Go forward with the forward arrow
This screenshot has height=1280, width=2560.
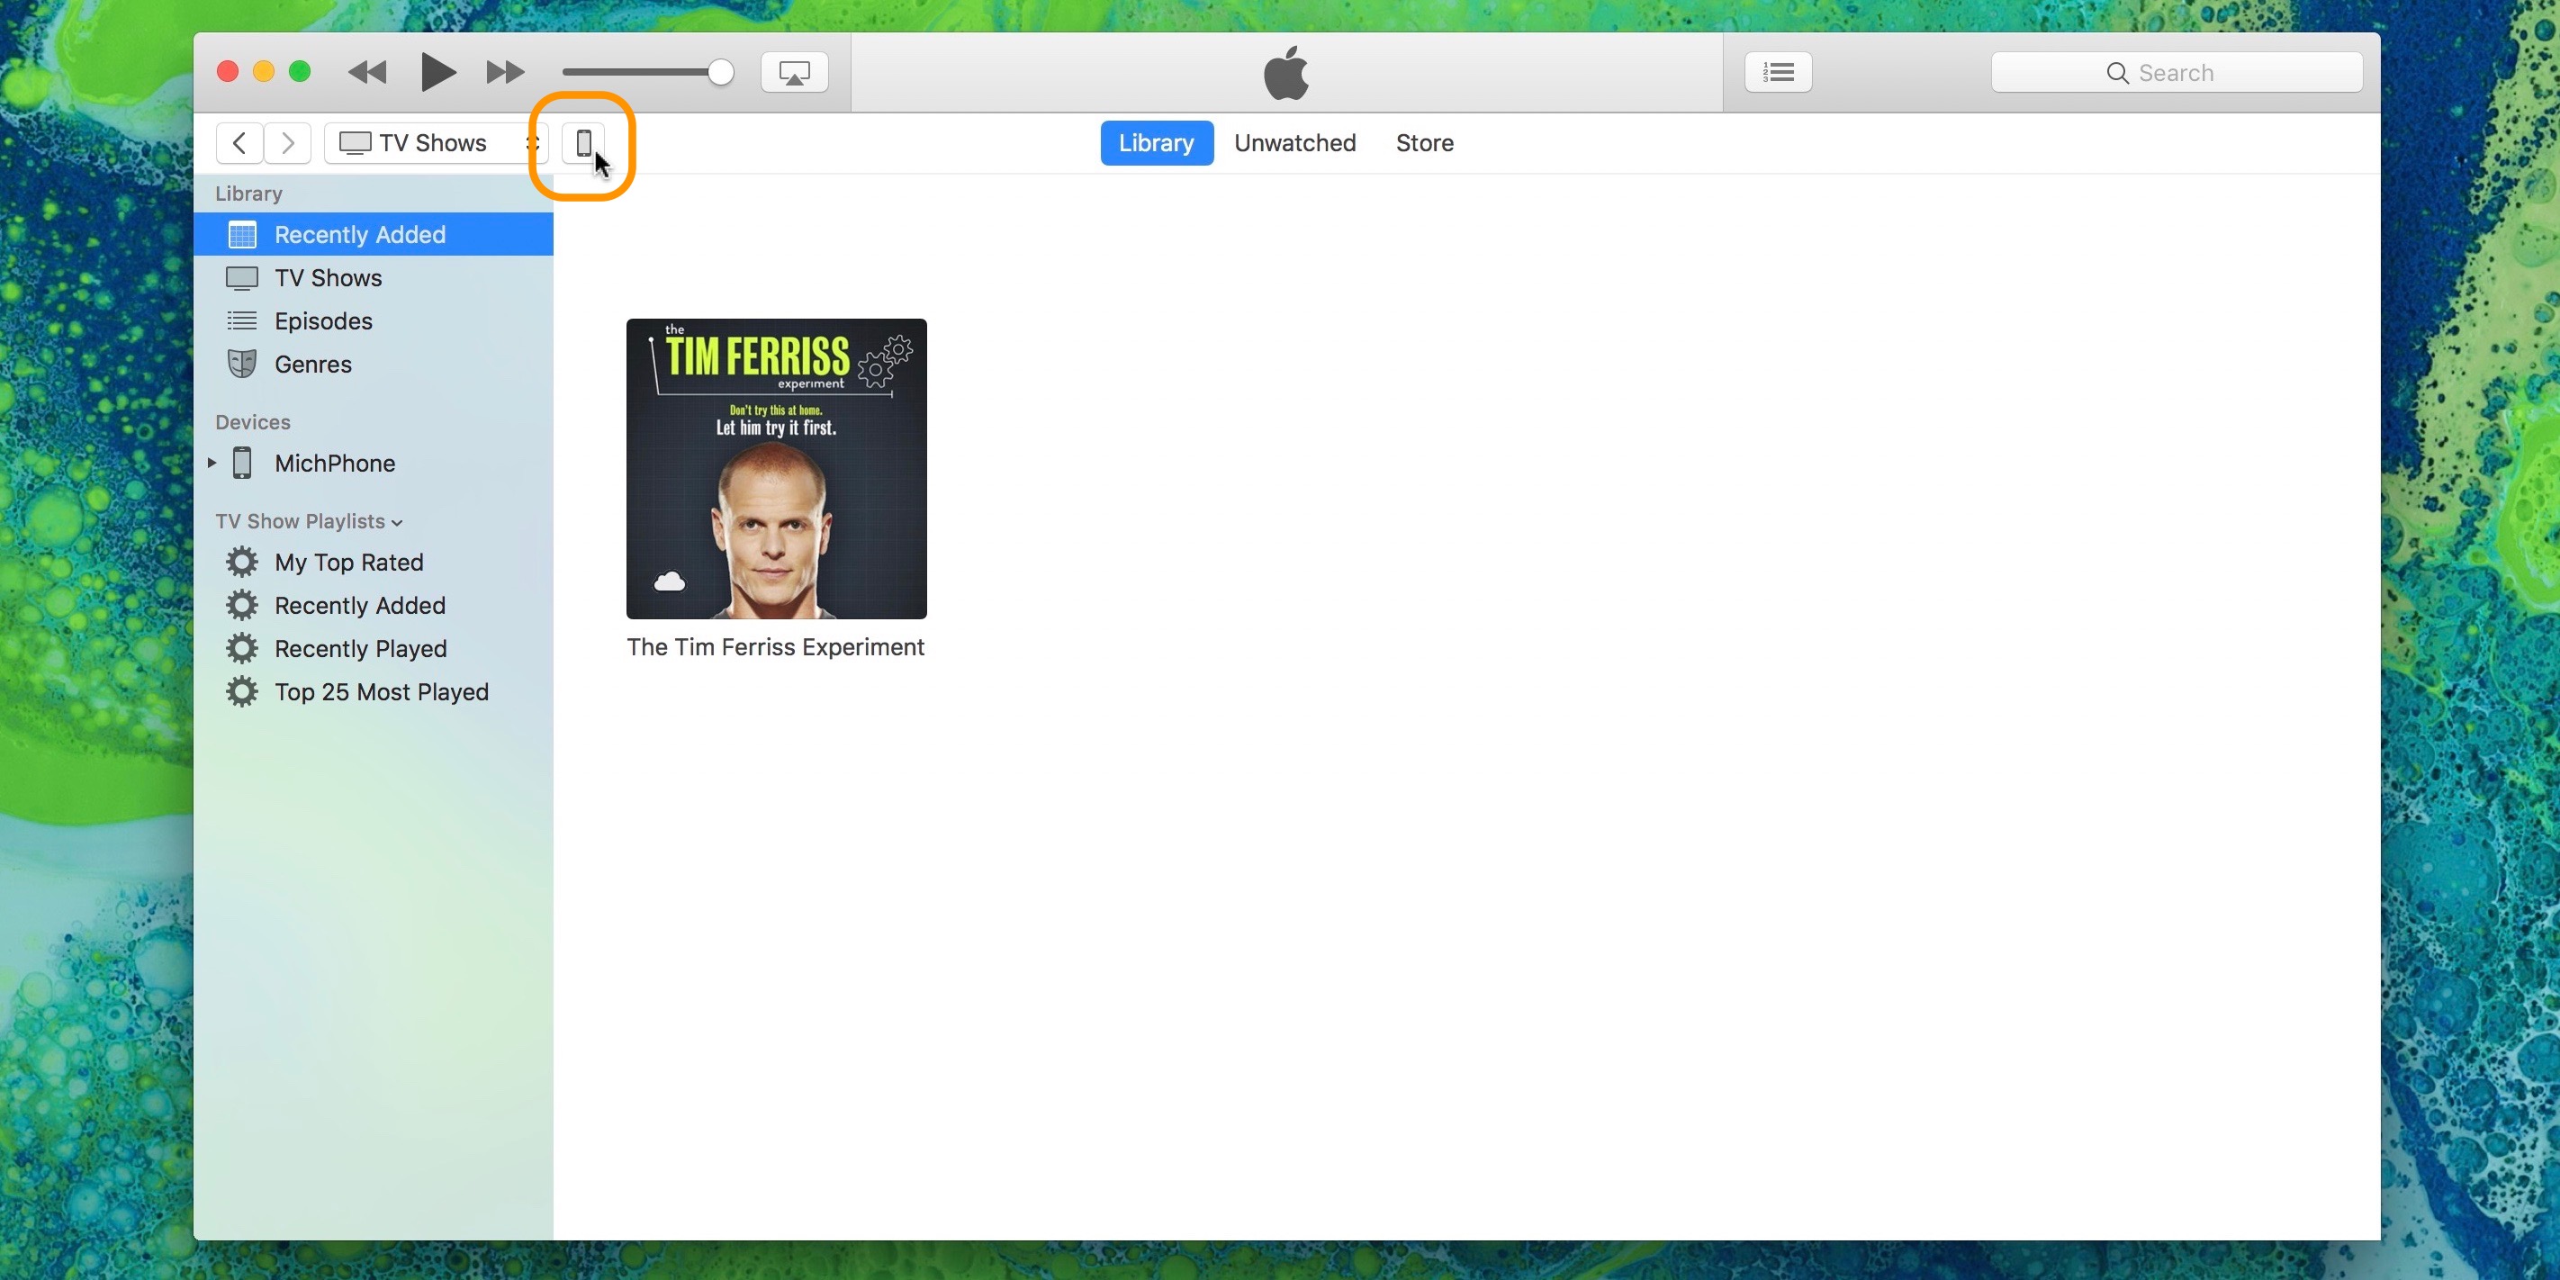[288, 143]
